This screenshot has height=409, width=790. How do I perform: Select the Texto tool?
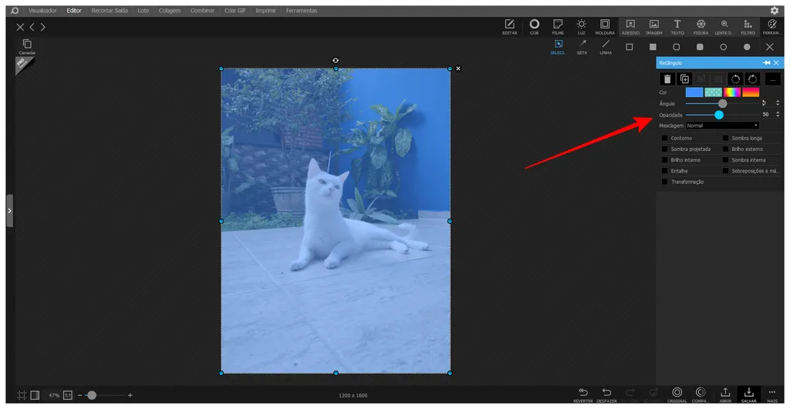(677, 27)
